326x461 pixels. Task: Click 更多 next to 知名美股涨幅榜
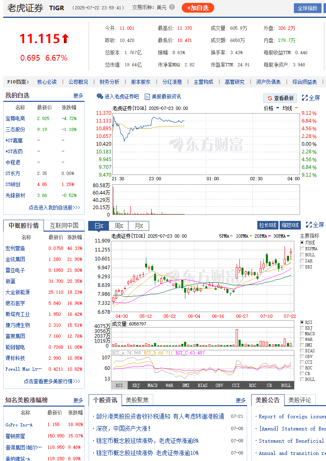(x=78, y=400)
